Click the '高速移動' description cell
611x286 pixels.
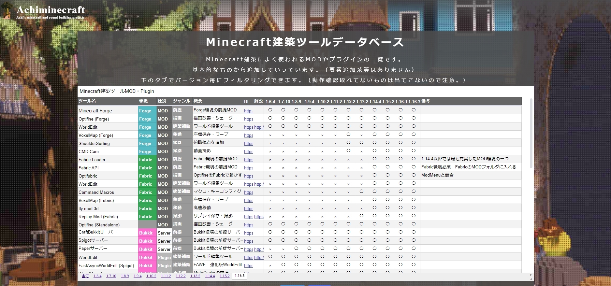218,208
